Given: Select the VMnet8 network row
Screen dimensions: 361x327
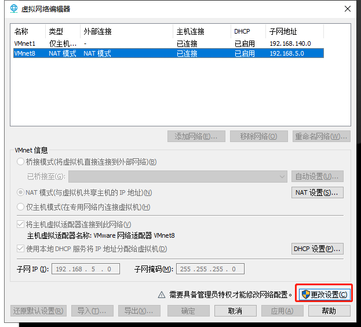Looking at the screenshot, I should click(x=169, y=53).
